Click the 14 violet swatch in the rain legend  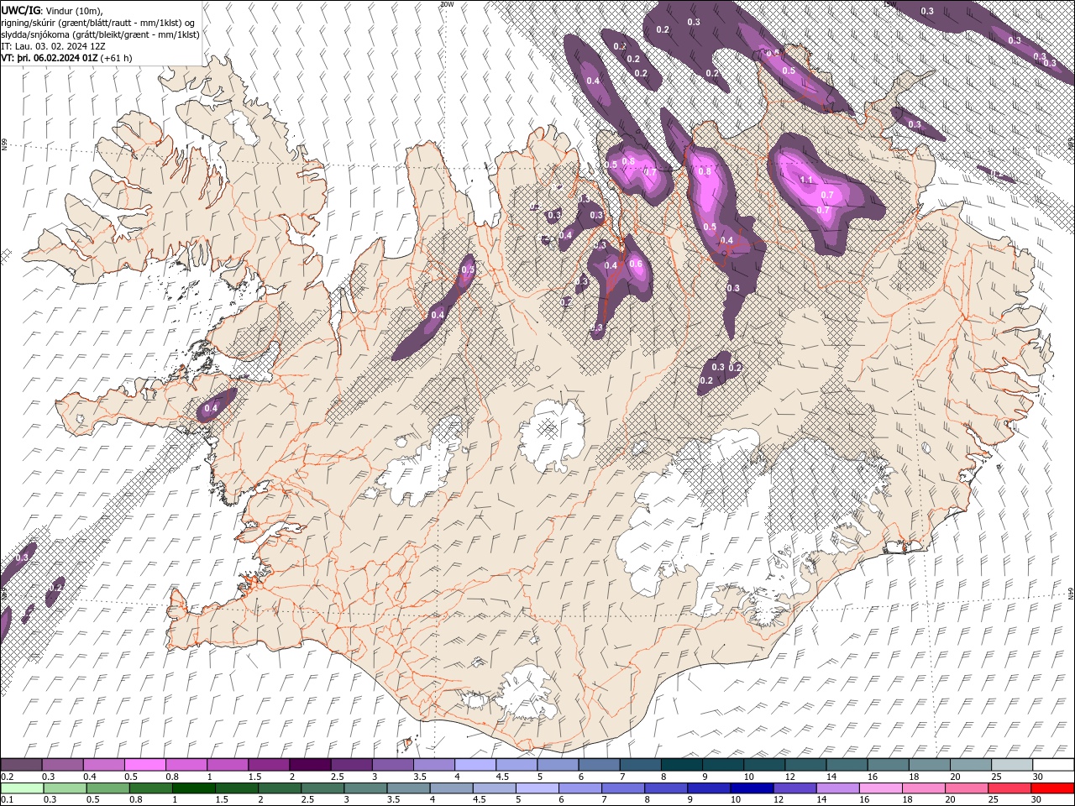click(x=837, y=788)
